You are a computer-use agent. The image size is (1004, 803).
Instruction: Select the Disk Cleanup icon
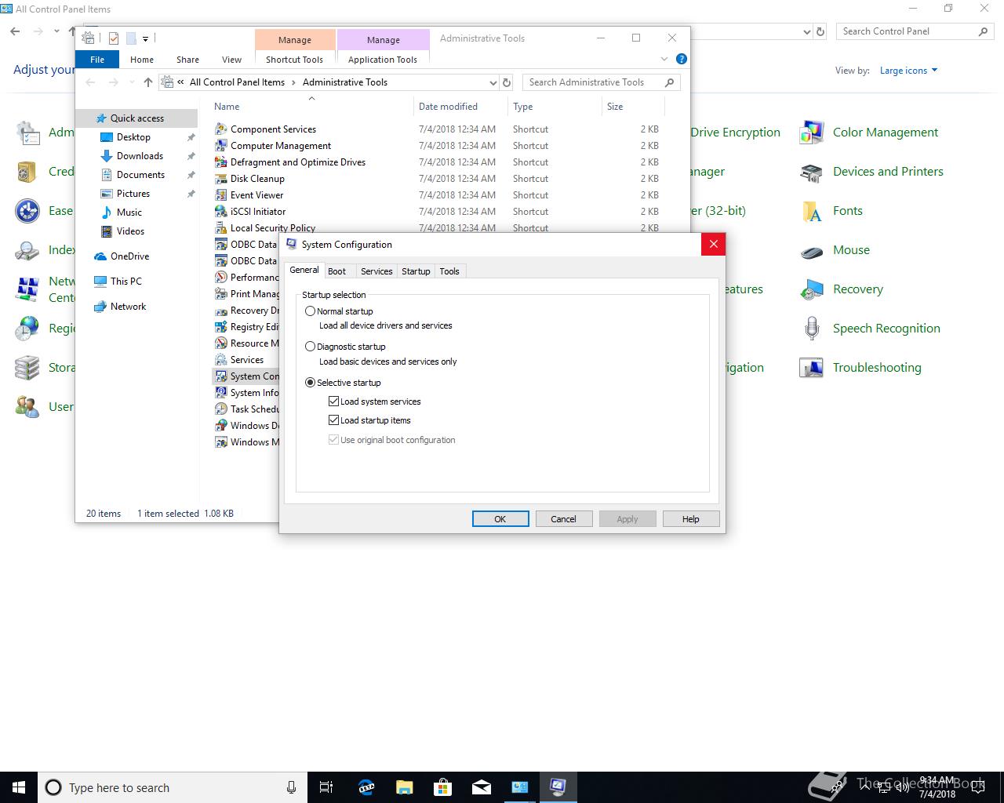click(221, 179)
